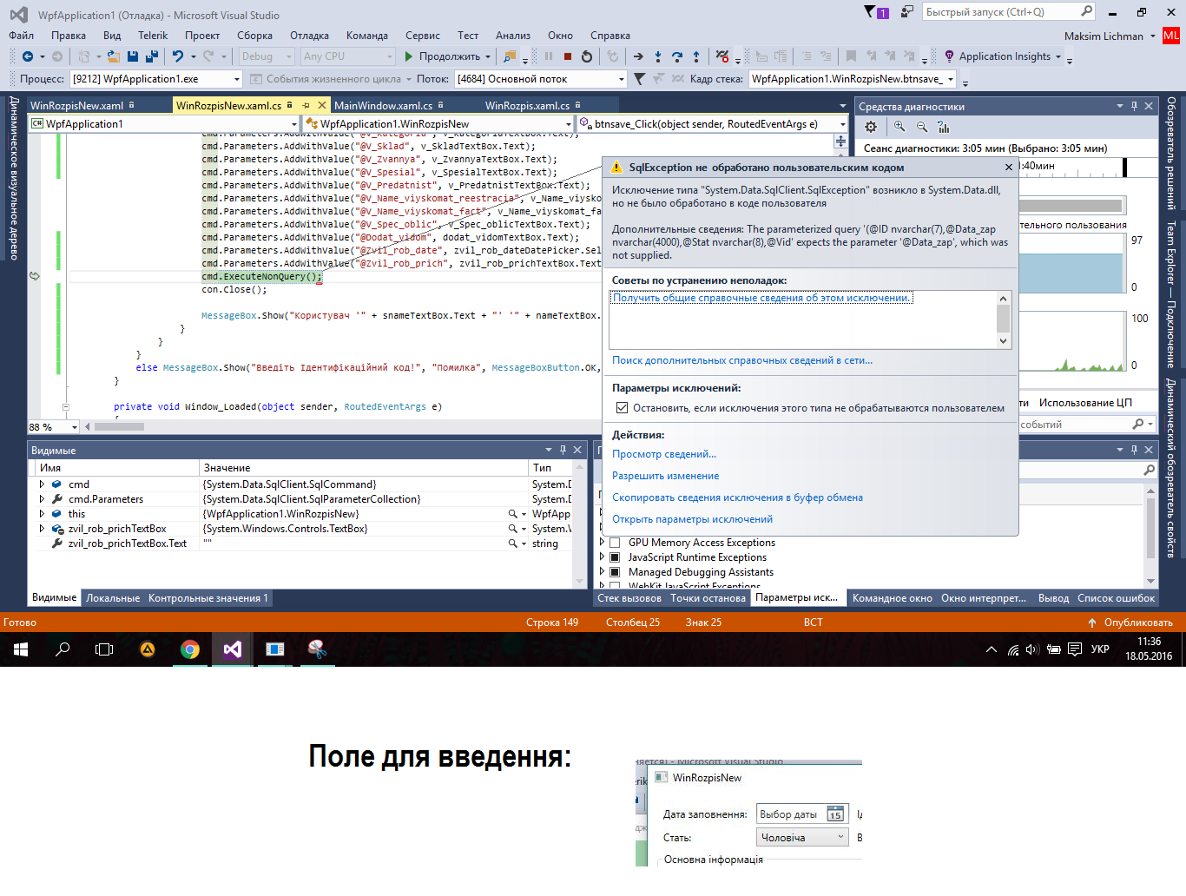The width and height of the screenshot is (1186, 896).
Task: Open the Maksim Lichman account menu
Action: [1110, 36]
